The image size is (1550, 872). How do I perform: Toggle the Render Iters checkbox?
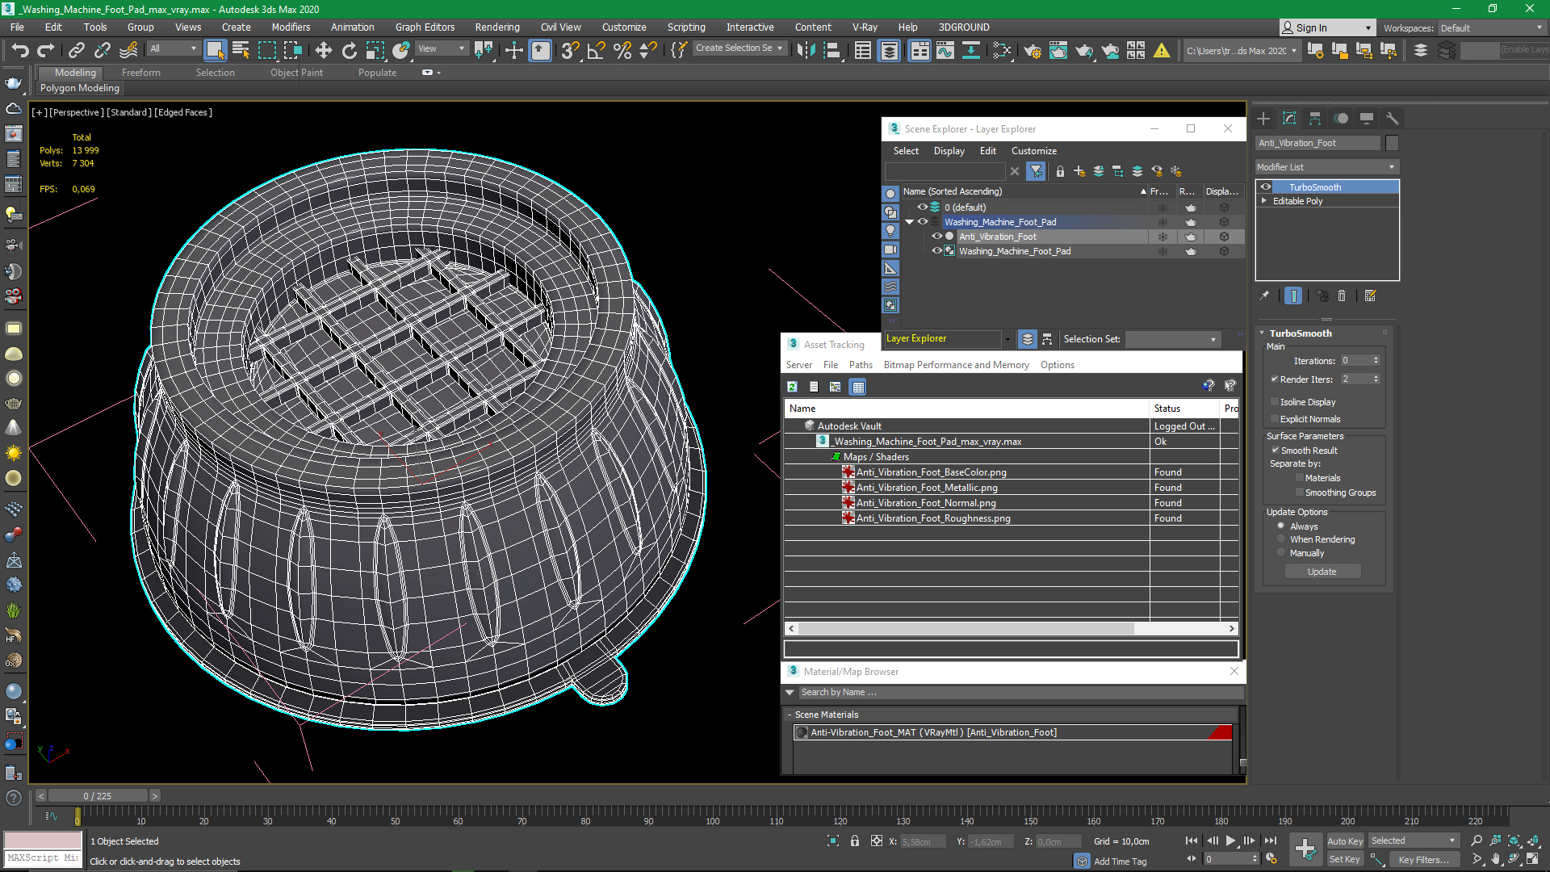click(1275, 379)
